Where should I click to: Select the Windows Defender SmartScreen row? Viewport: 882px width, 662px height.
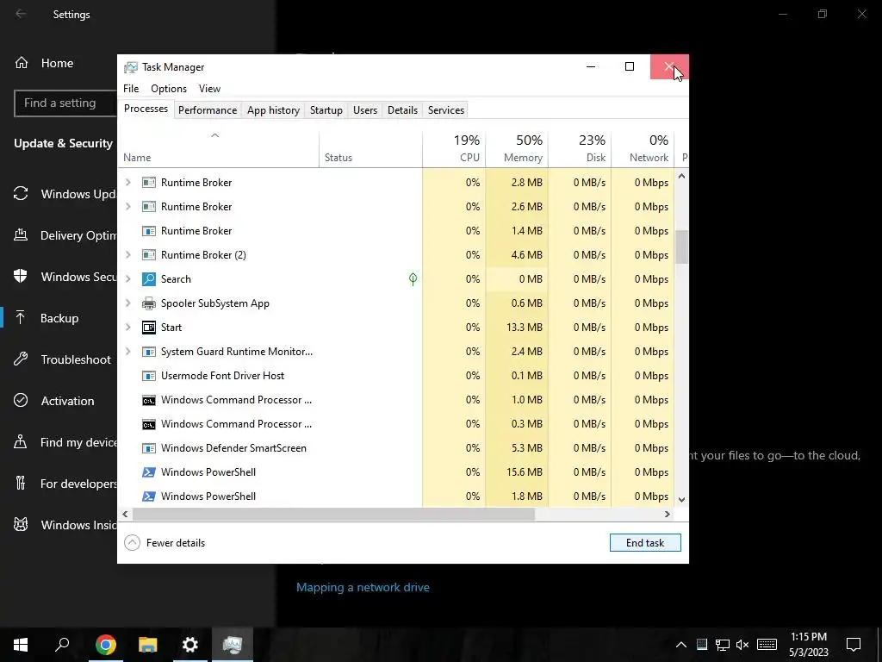pos(396,448)
